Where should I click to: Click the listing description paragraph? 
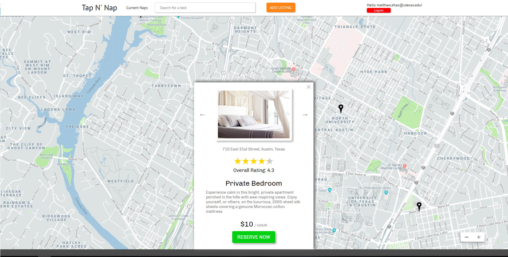[x=253, y=202]
